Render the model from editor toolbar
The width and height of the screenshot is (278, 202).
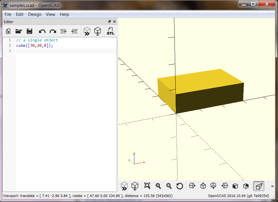pyautogui.click(x=97, y=31)
